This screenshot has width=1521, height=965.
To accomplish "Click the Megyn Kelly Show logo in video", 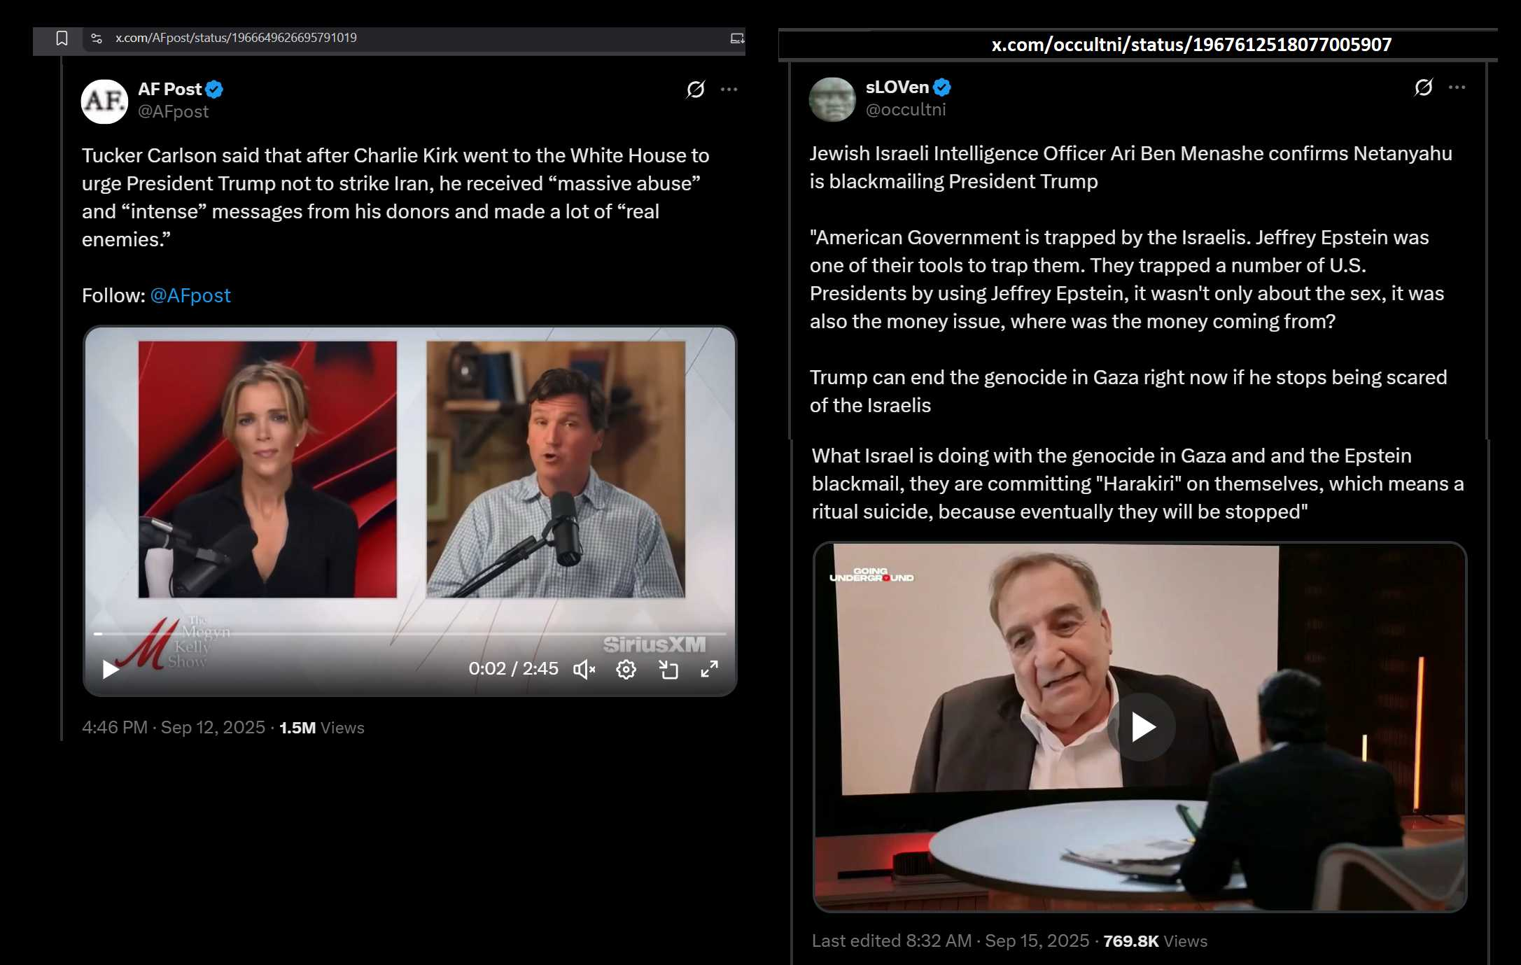I will pyautogui.click(x=173, y=642).
